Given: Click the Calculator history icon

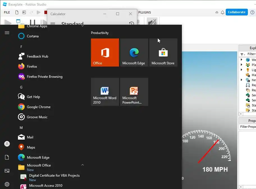Looking at the screenshot, I should click(x=132, y=23).
